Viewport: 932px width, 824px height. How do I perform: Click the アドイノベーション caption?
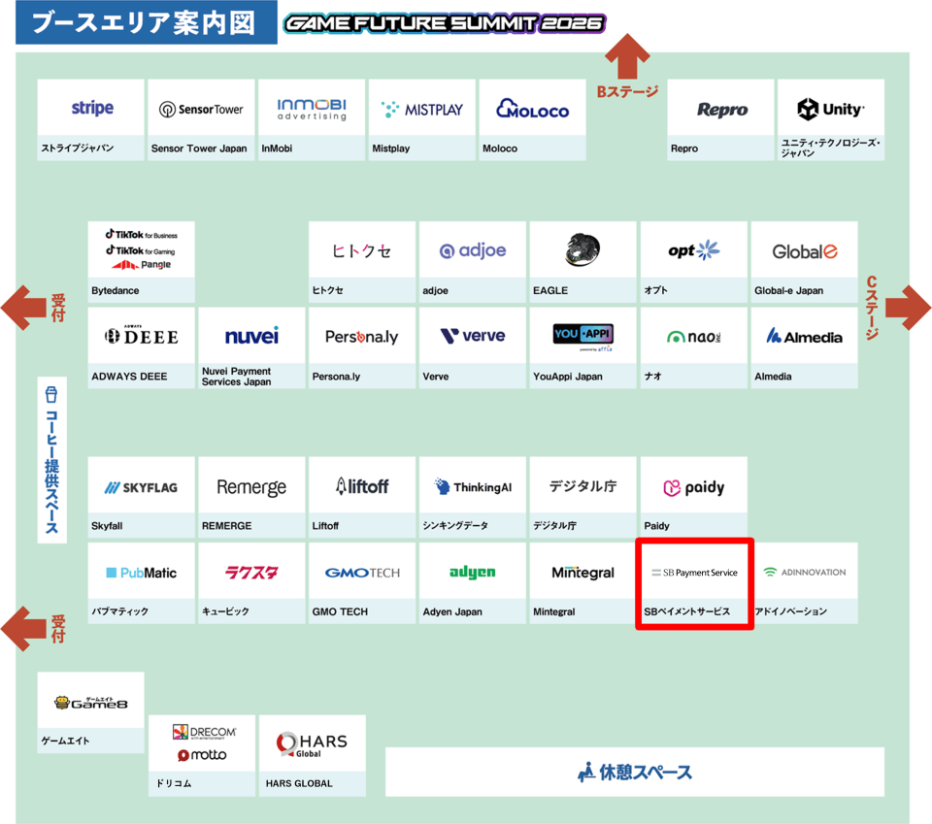click(x=790, y=610)
